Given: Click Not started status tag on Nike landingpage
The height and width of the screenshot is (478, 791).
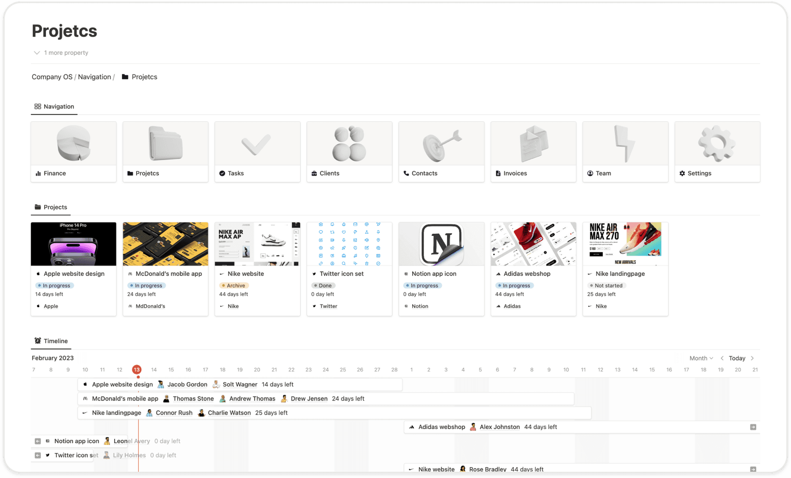Looking at the screenshot, I should pyautogui.click(x=607, y=285).
